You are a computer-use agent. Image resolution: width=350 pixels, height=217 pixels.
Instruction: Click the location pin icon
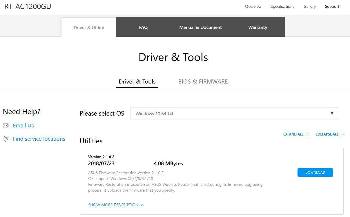point(6,139)
